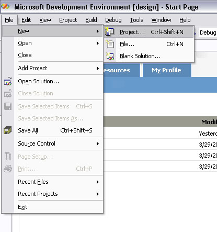Screen dimensions: 217x232
Task: Open the Tools menu
Action: tap(136, 20)
